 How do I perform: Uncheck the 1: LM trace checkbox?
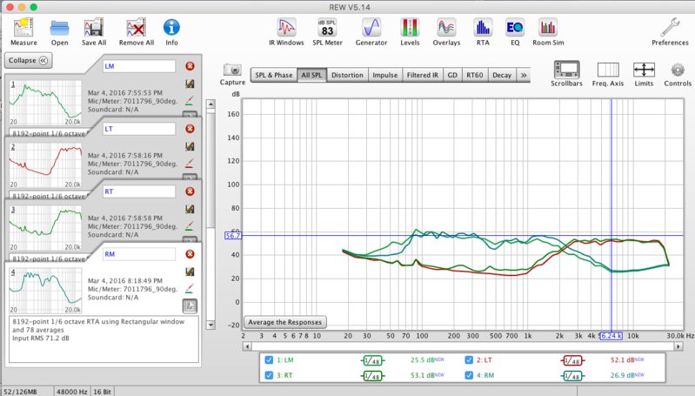(269, 360)
